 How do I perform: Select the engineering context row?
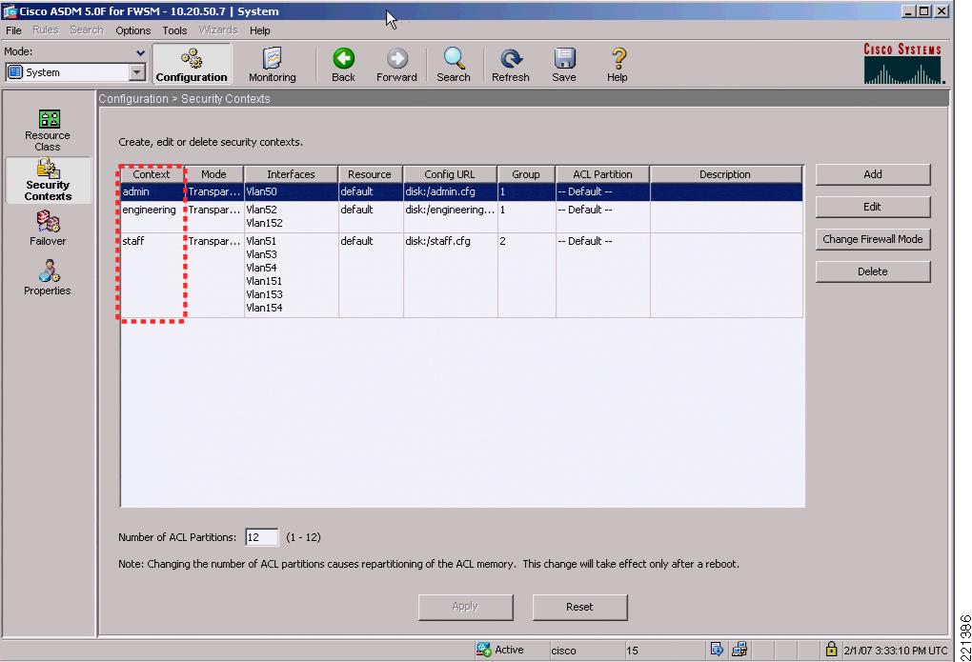click(x=461, y=216)
